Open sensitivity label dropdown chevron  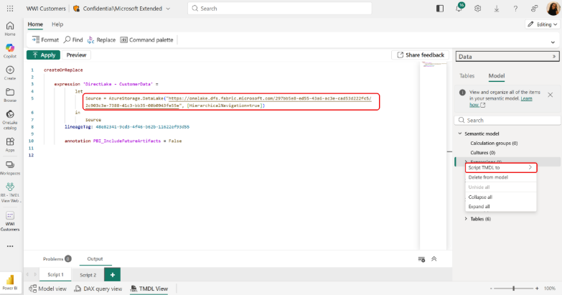tap(168, 9)
